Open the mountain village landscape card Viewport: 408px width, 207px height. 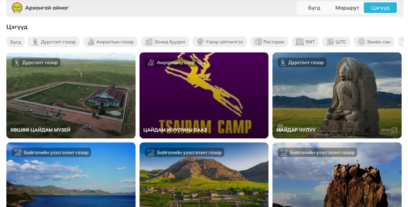click(204, 175)
